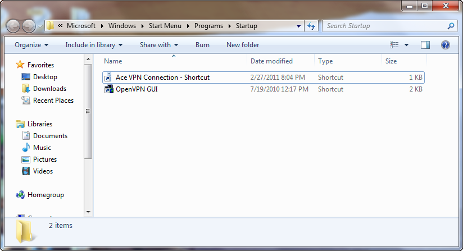
Task: Select Start Menu in the address path
Action: click(165, 26)
